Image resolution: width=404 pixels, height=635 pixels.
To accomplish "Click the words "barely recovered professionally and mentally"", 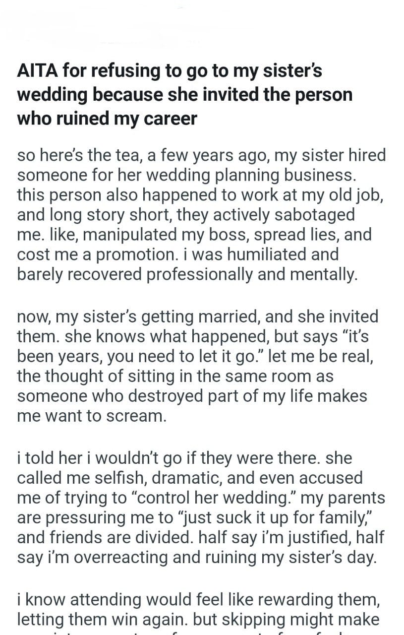I will tap(187, 274).
